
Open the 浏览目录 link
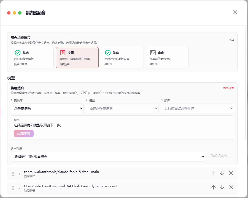point(228,88)
